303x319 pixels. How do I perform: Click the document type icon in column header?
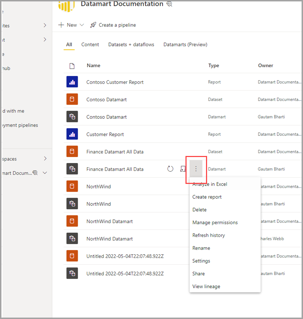[72, 65]
